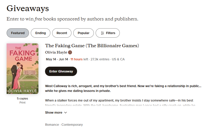Click the 27.3k entries text
This screenshot has height=128, width=206.
coord(100,59)
